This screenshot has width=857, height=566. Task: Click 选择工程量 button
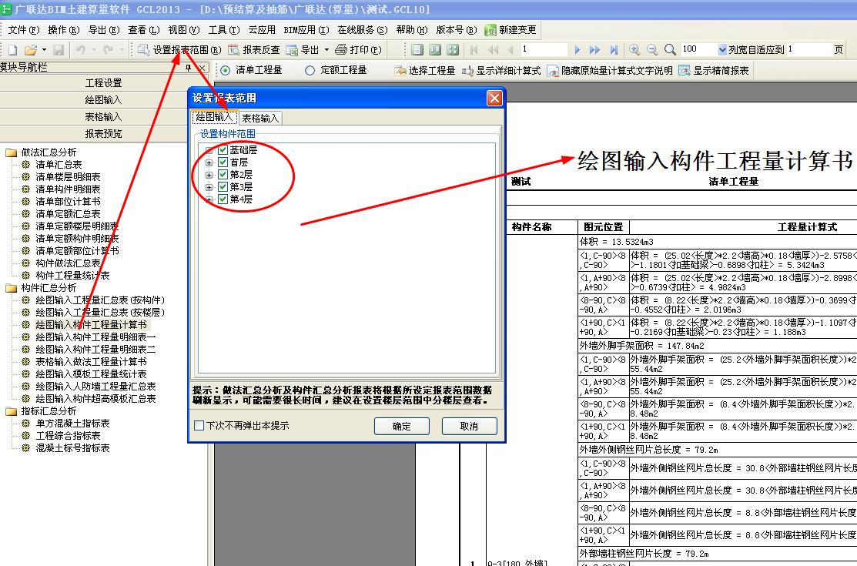click(425, 71)
